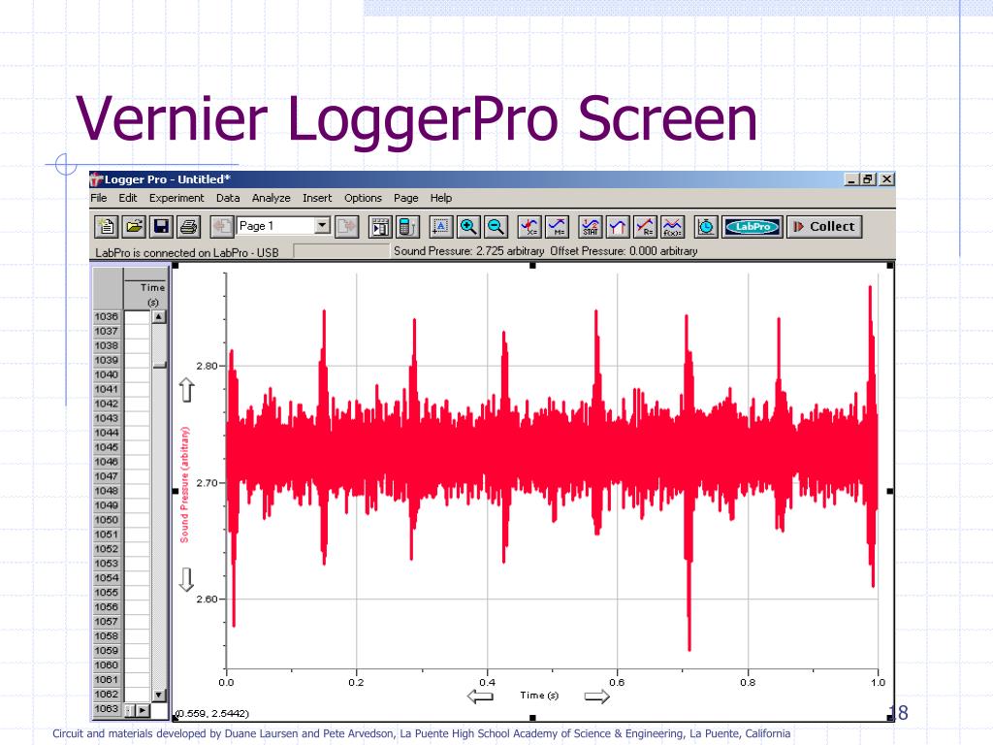This screenshot has height=745, width=993.
Task: Click the New file icon
Action: tap(107, 227)
